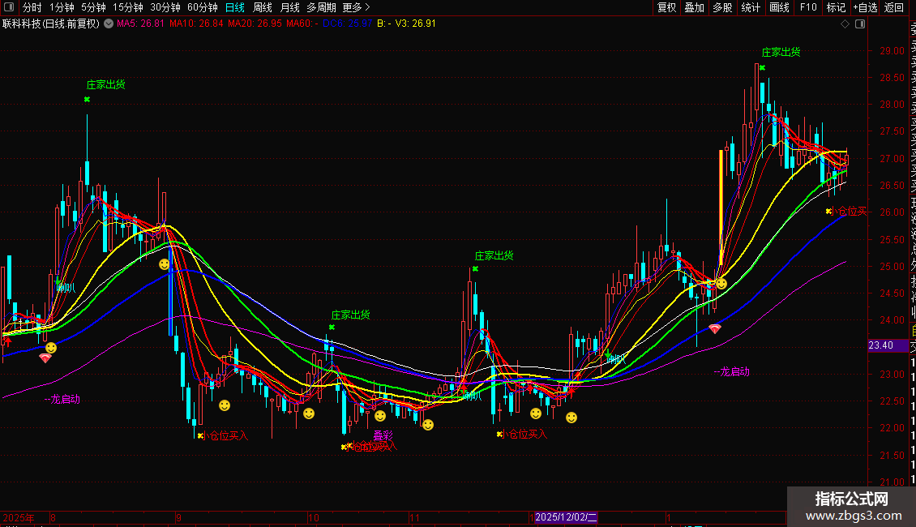Switch to 60分钟 chart tab

tap(202, 7)
